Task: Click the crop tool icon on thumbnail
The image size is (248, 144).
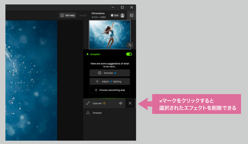Action: [x=130, y=45]
